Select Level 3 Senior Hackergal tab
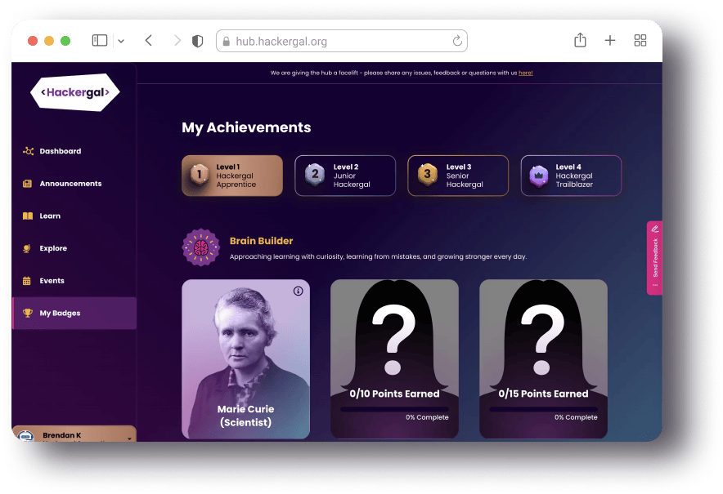Viewport: 723px width, 494px height. tap(458, 176)
